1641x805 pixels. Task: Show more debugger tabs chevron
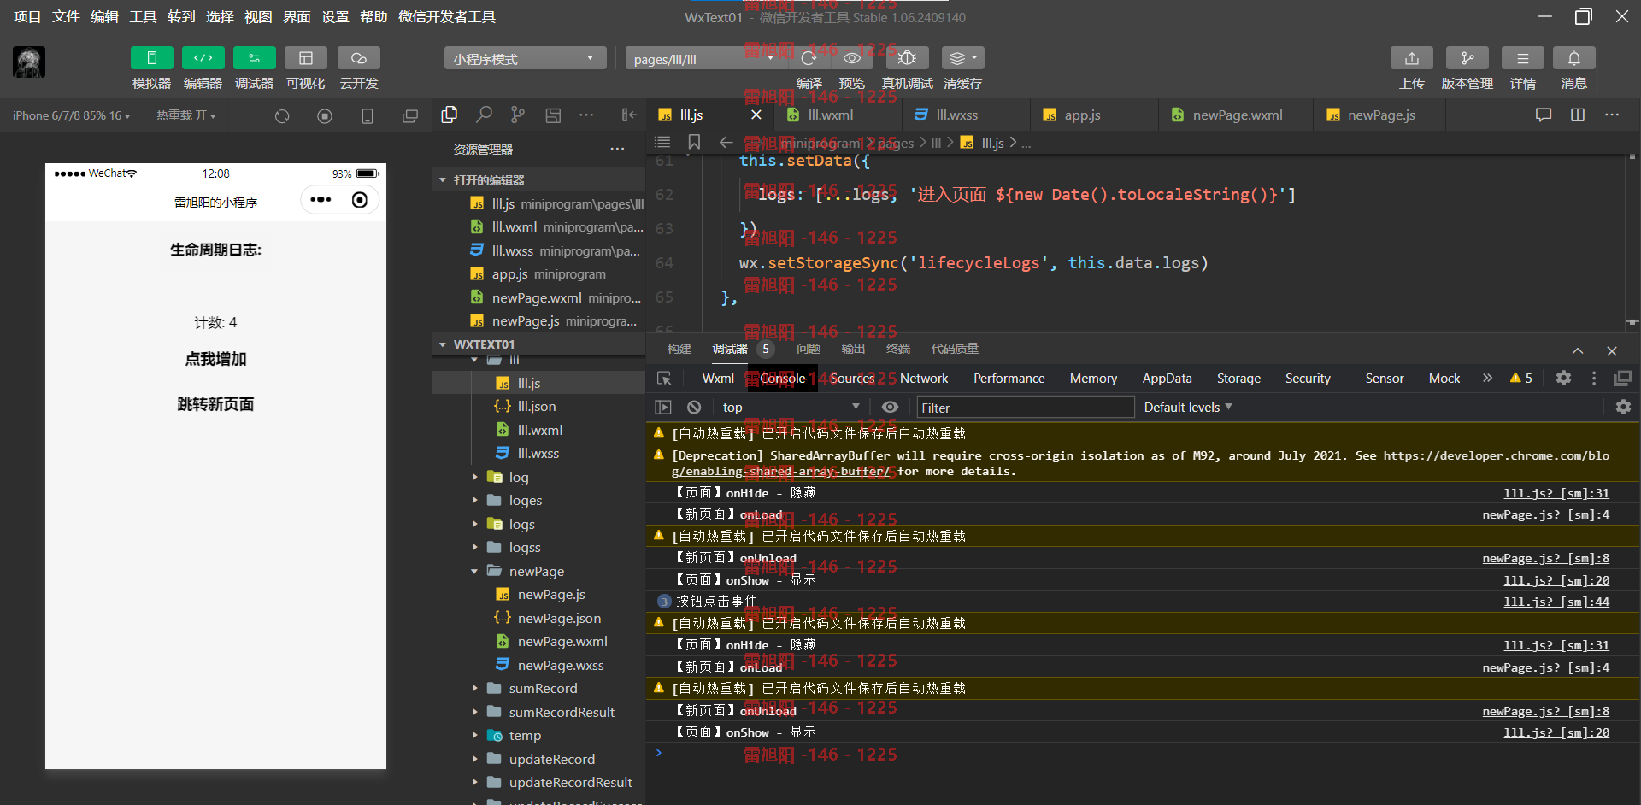[x=1487, y=378]
